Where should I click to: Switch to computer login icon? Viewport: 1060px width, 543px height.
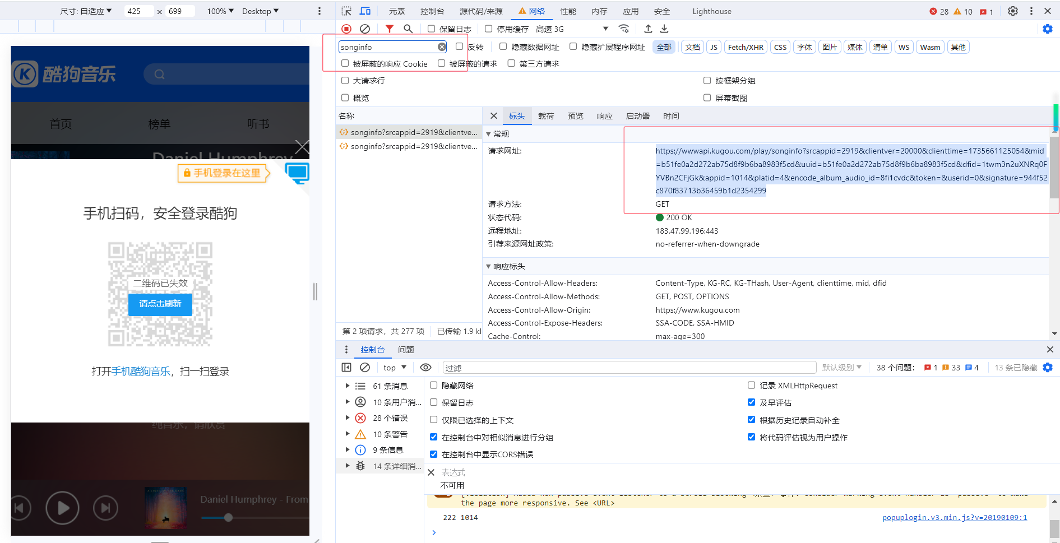click(x=297, y=173)
